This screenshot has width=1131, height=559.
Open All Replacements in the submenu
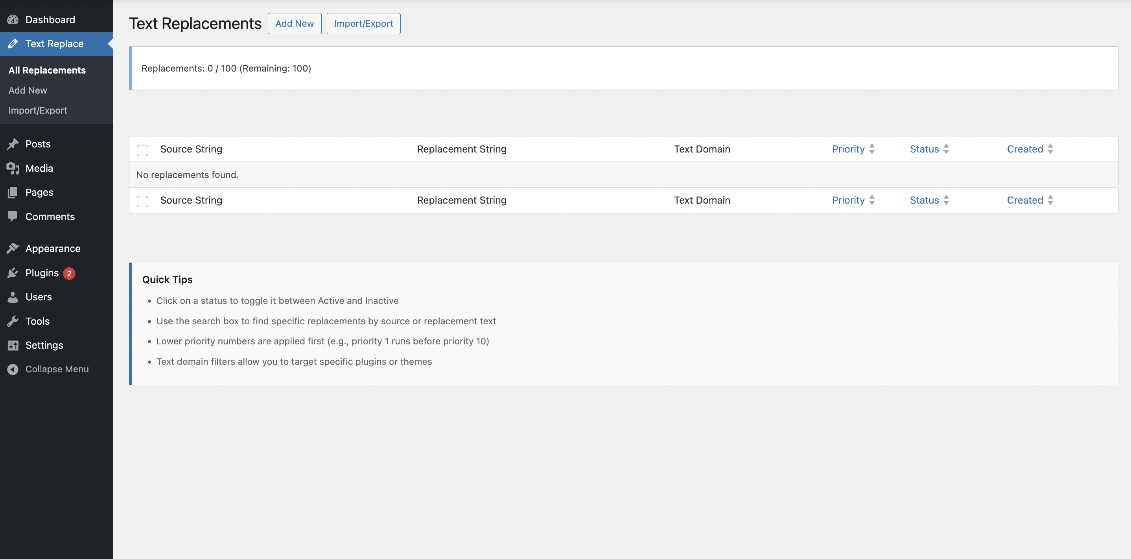pos(46,70)
